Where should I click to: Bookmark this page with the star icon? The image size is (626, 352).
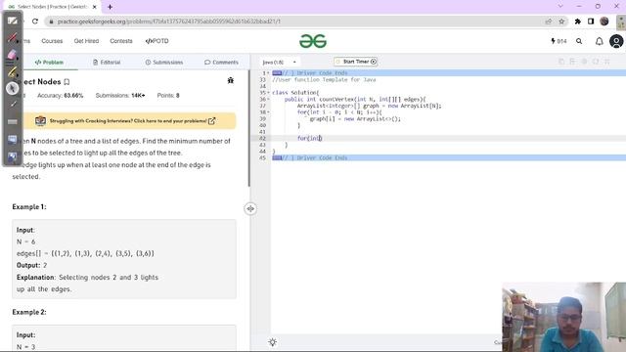561,22
